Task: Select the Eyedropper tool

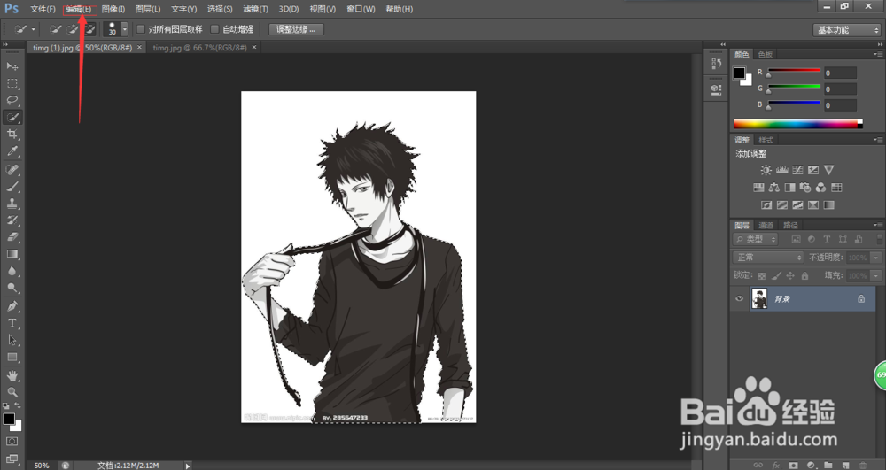Action: point(12,151)
